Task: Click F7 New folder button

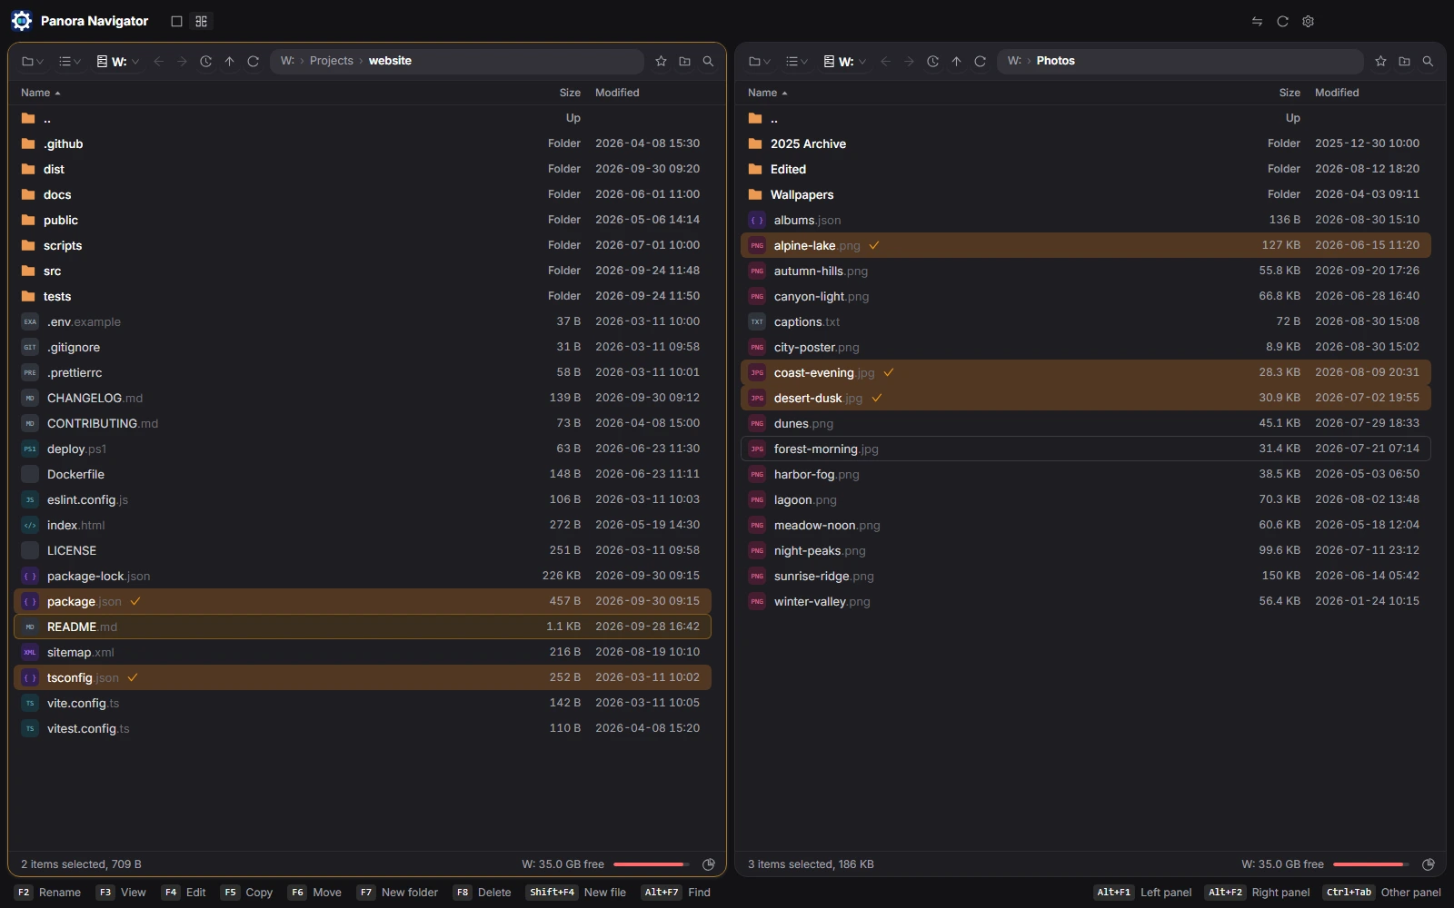Action: point(397,893)
